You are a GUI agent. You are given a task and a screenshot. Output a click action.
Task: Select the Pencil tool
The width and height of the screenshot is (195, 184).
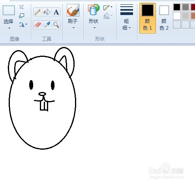(38, 12)
